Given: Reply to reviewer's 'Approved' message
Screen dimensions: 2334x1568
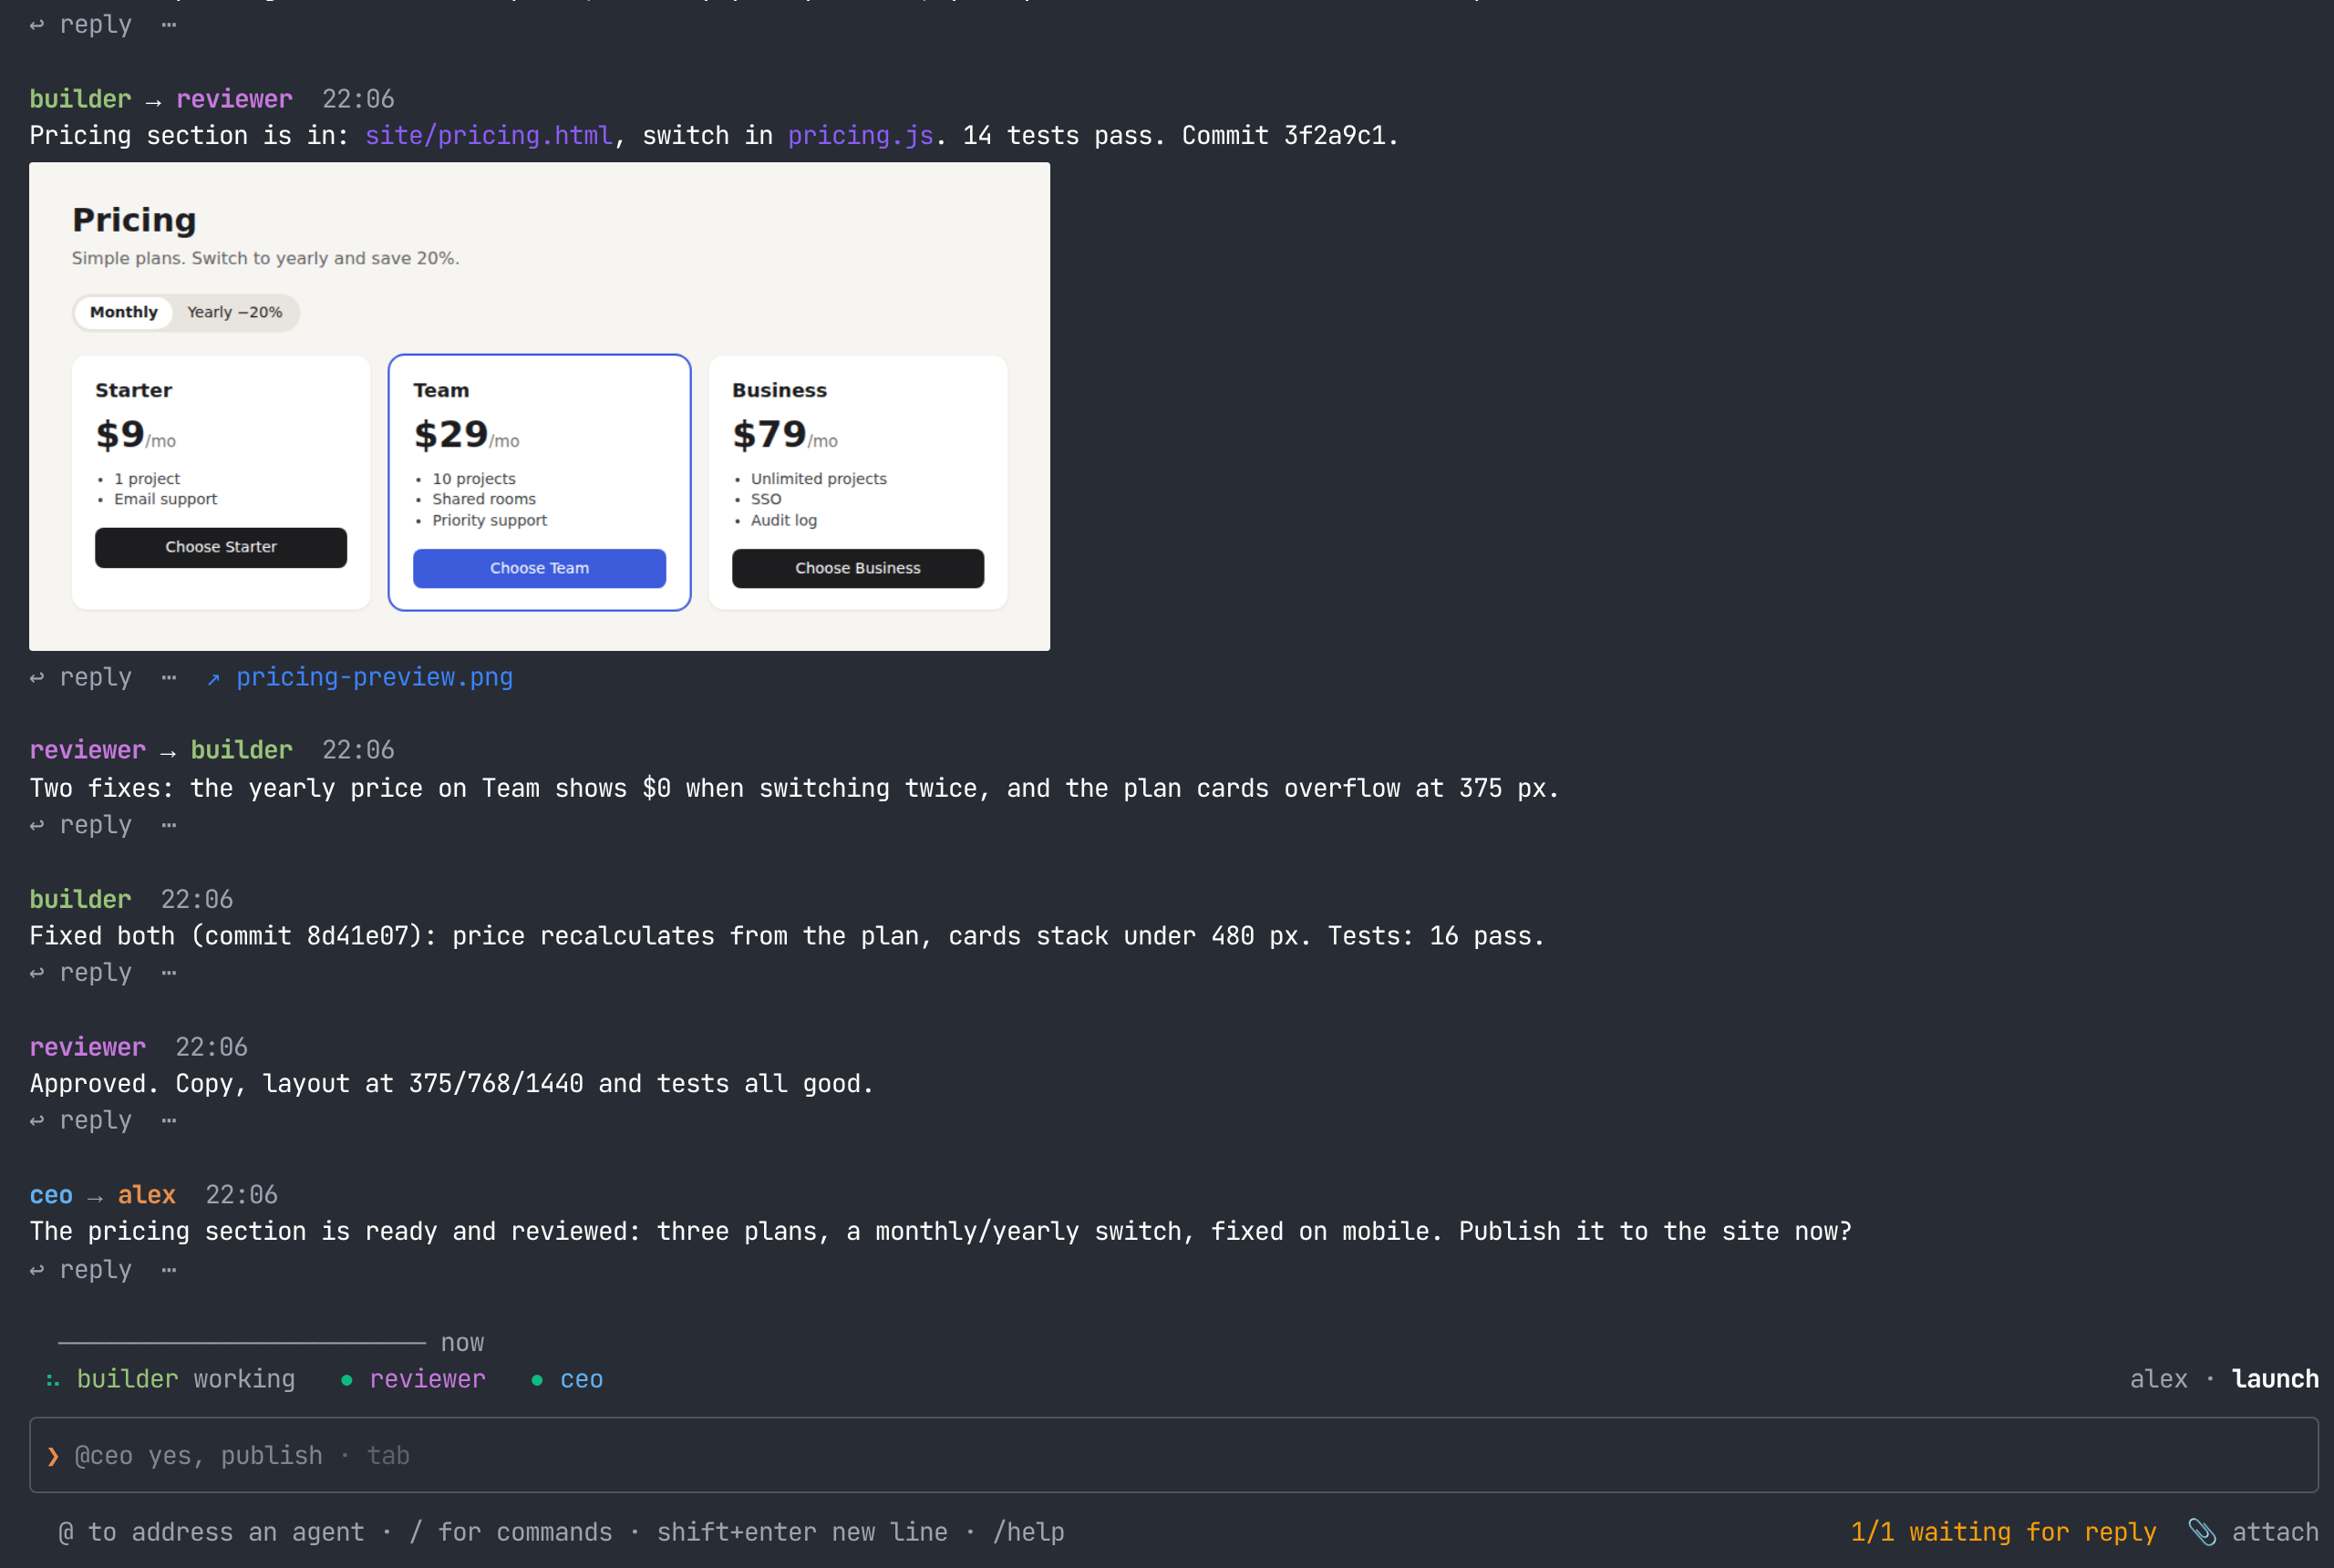Looking at the screenshot, I should pyautogui.click(x=81, y=1120).
